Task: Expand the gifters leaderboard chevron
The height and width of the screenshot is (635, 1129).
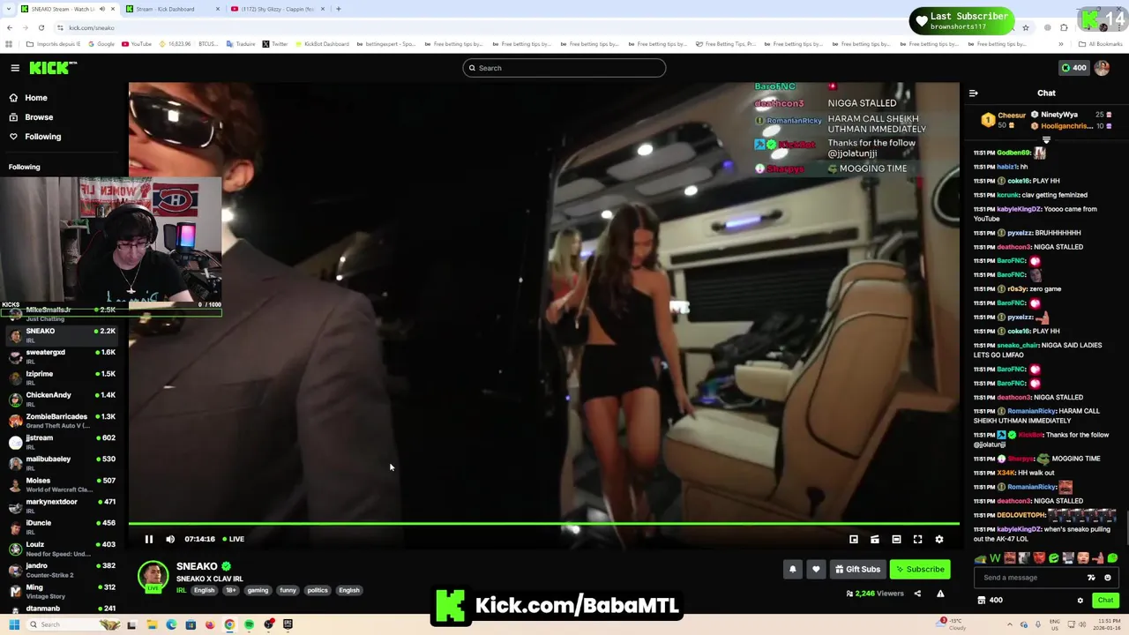Action: [x=1046, y=139]
